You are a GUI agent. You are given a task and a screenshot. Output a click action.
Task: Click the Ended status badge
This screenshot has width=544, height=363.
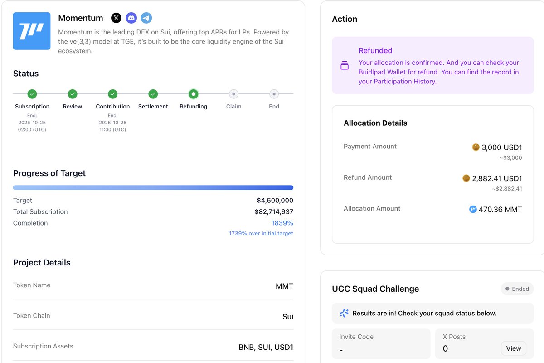point(517,289)
